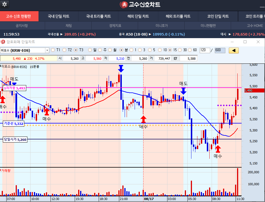Click the red 5,490 tag on the price axis
The width and height of the screenshot is (265, 202).
254,90
